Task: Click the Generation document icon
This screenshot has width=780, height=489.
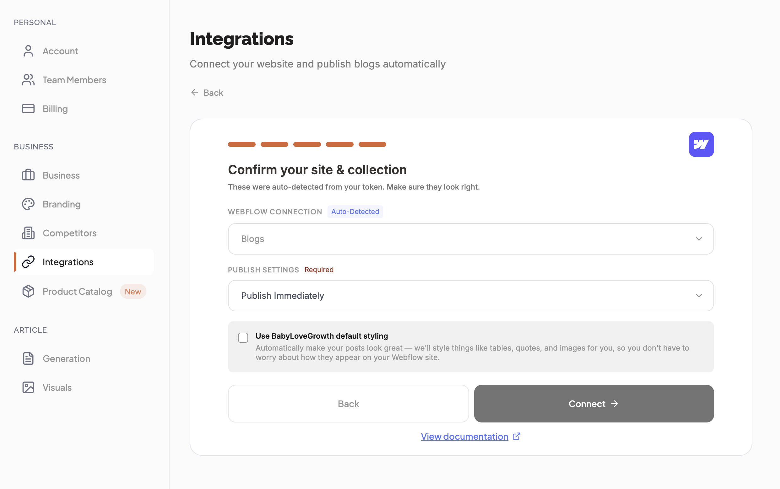Action: click(x=28, y=358)
